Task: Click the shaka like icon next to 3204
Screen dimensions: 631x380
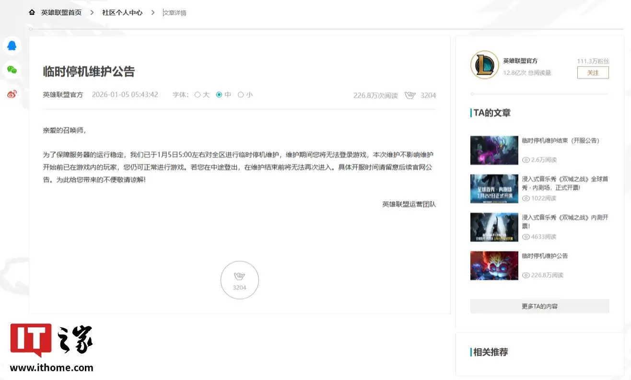Action: [x=410, y=95]
